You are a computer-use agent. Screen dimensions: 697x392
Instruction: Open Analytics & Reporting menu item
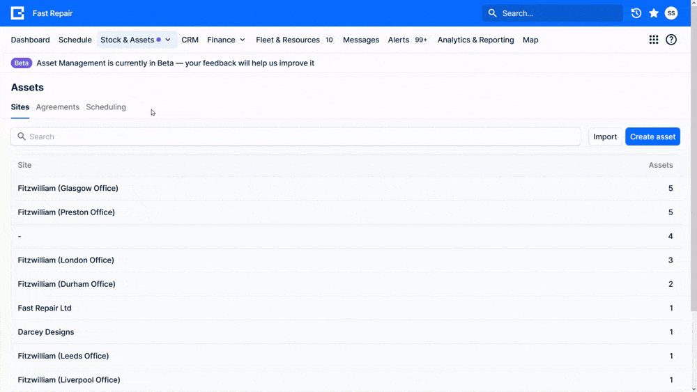475,40
